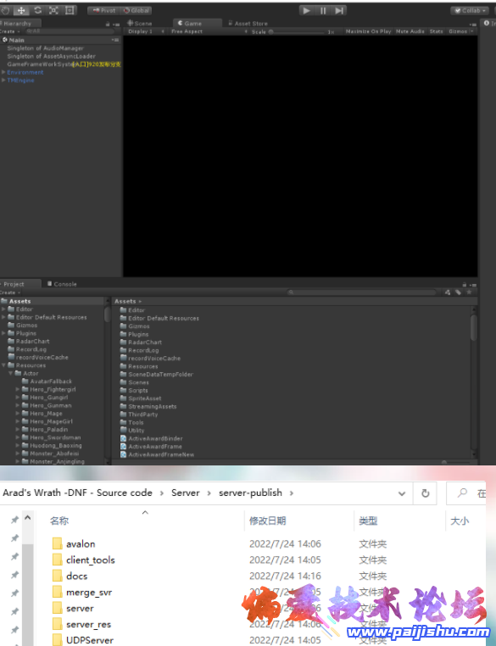496x646 pixels.
Task: Select the AvatarFallback folder
Action: click(47, 381)
